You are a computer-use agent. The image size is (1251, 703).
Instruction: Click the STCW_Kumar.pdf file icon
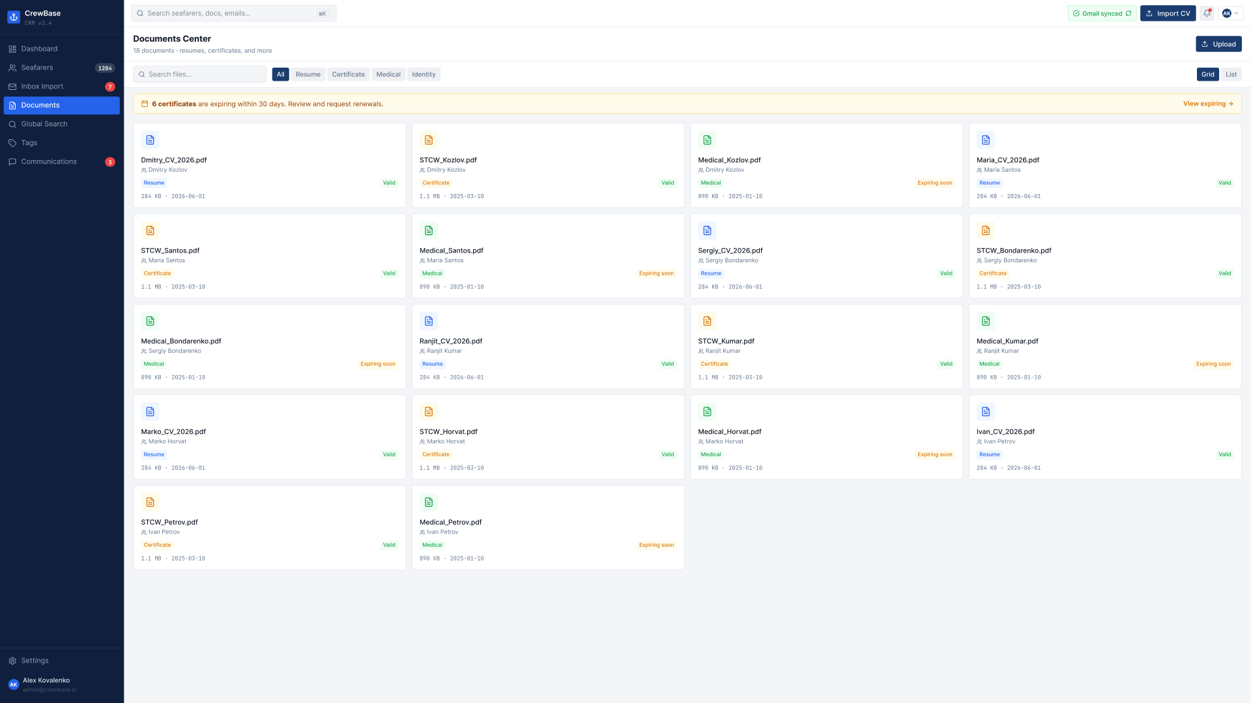[x=707, y=321]
